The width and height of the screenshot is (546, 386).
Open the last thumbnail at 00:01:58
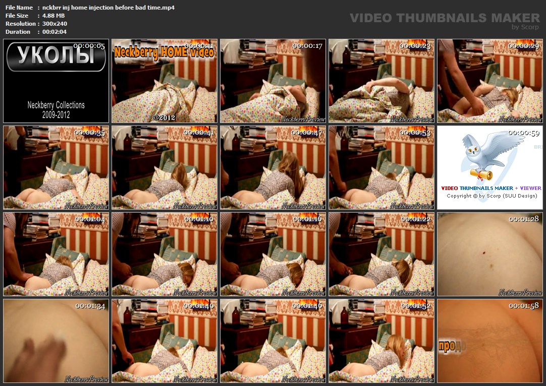490,341
